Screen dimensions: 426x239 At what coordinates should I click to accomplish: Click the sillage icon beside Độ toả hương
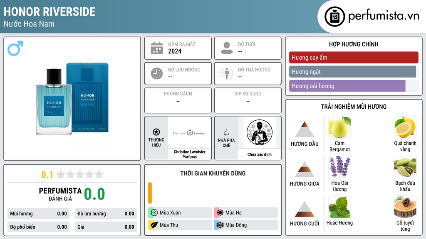click(227, 73)
